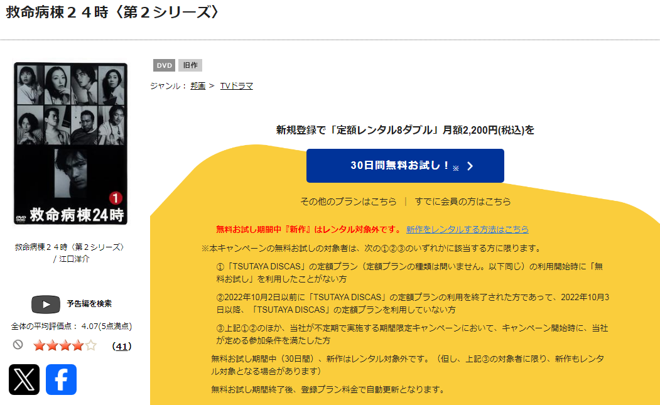Open 新作をレンタルする方法はこちら link
Screen dimensions: 660x405
[x=467, y=229]
